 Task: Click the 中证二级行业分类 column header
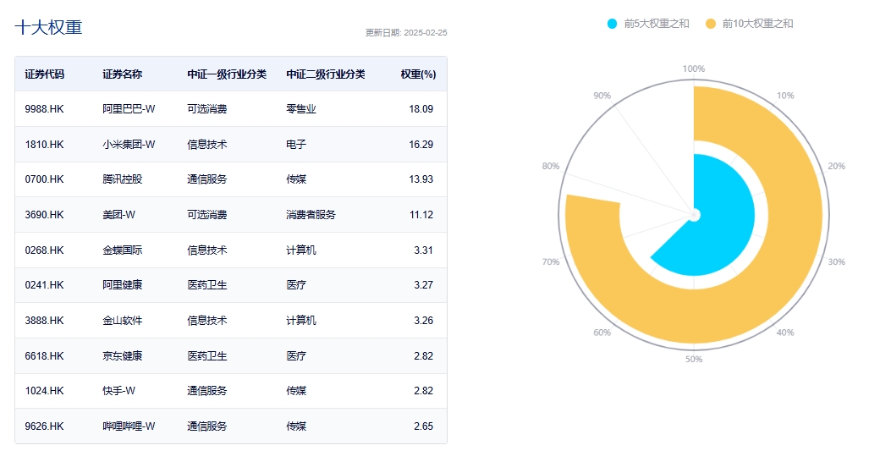pos(326,74)
